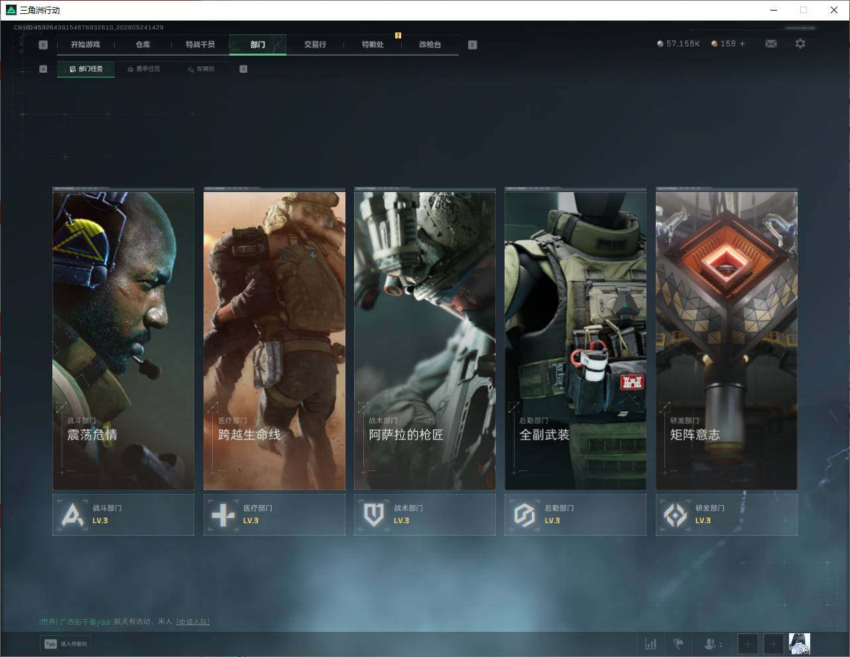Open the friends list icon
The width and height of the screenshot is (850, 657).
point(713,644)
